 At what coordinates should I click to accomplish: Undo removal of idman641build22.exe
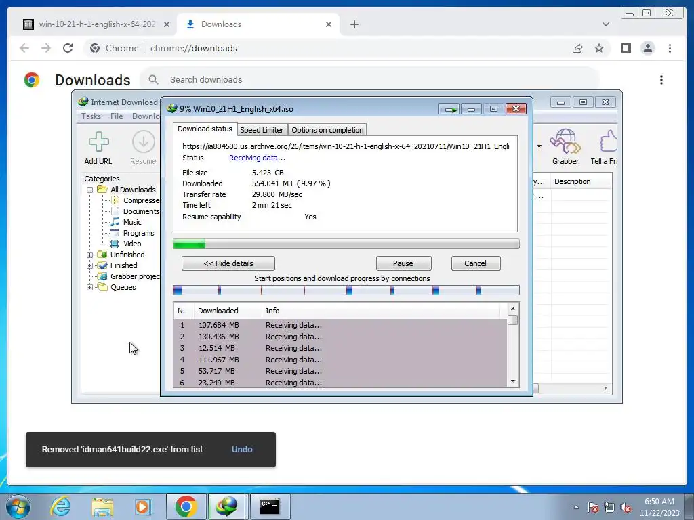[242, 450]
